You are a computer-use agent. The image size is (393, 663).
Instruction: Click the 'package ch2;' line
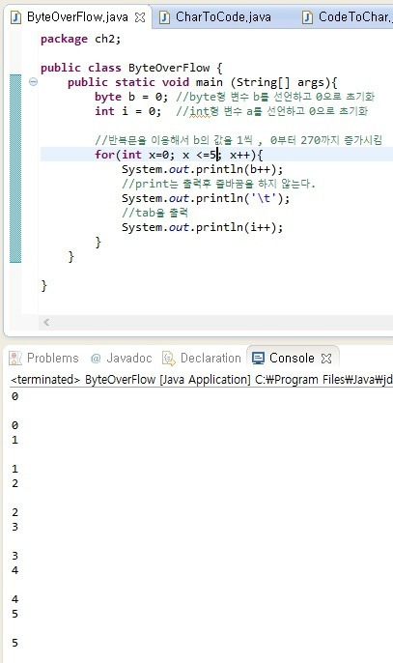[x=81, y=40]
